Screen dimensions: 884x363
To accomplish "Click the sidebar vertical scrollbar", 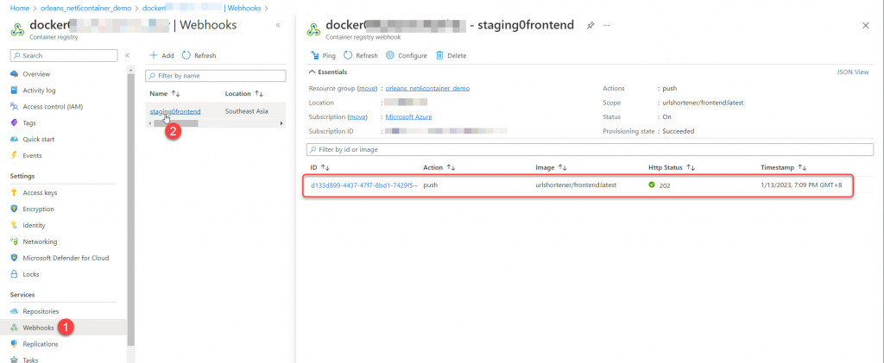I will tap(131, 209).
